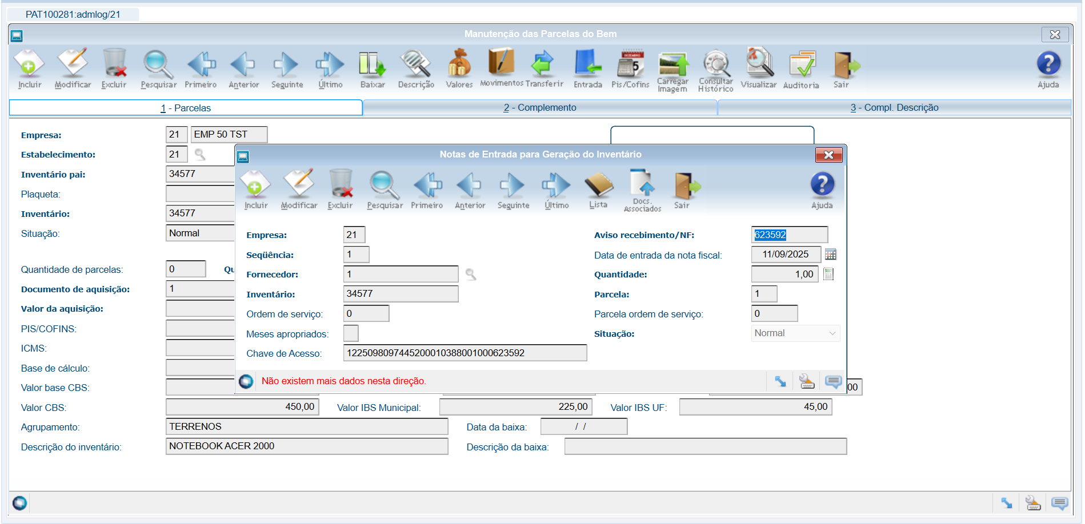Click the Transferir green arrow icon
Viewport: 1085px width, 524px height.
(544, 68)
